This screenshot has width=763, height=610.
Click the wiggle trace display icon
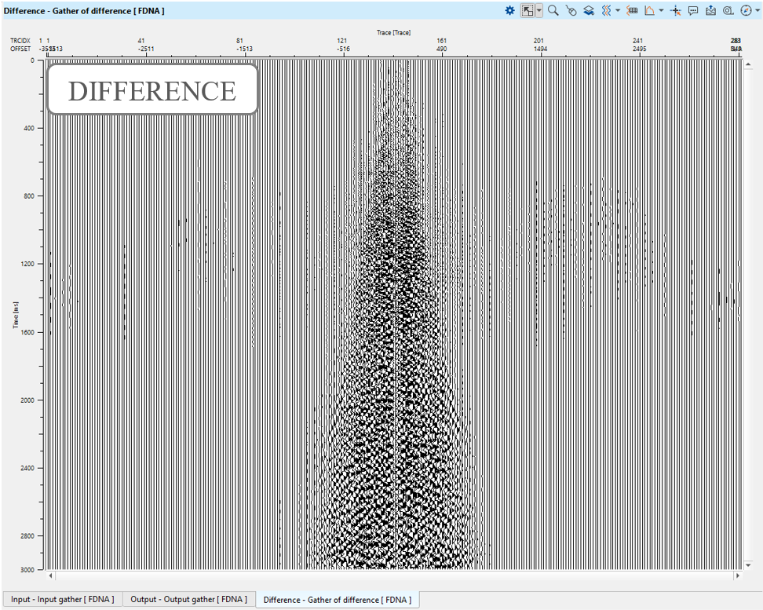click(605, 10)
